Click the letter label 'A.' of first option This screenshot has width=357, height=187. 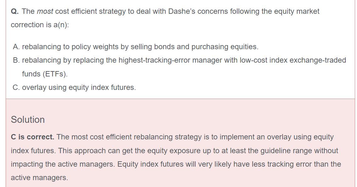tap(17, 47)
